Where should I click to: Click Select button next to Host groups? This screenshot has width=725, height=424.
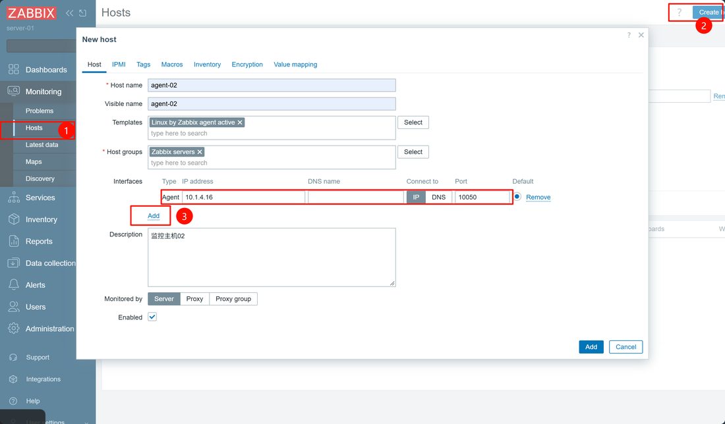point(413,152)
